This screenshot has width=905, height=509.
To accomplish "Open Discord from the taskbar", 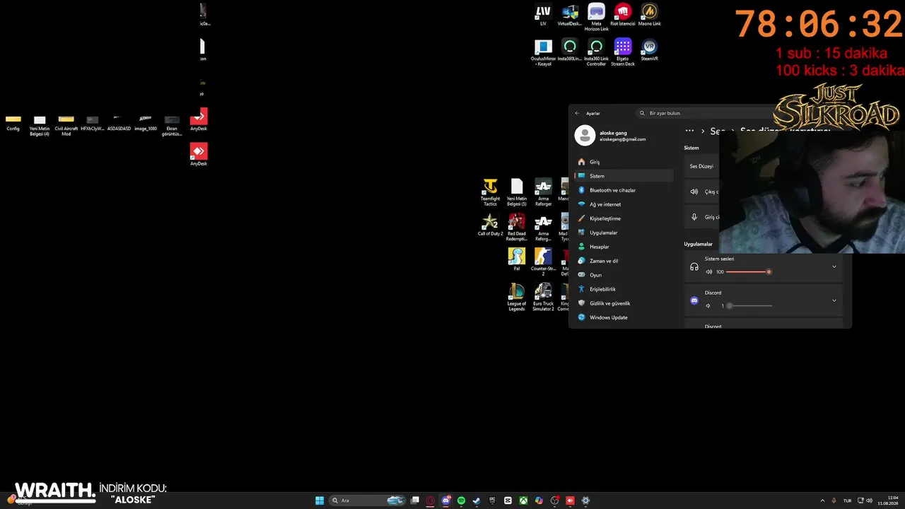I will (x=445, y=501).
